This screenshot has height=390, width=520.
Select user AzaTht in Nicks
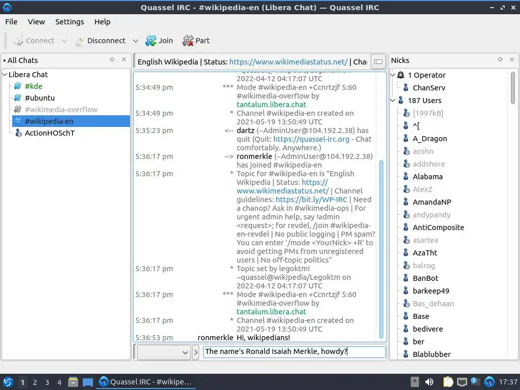click(x=425, y=253)
